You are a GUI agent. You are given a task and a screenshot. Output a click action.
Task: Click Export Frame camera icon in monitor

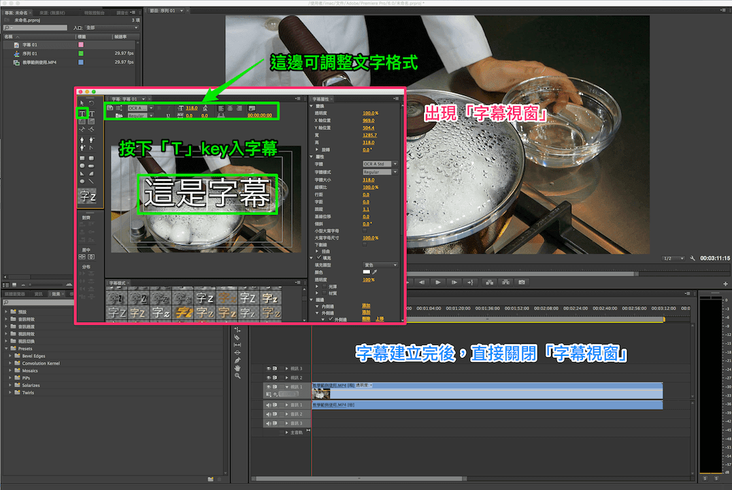pos(522,282)
